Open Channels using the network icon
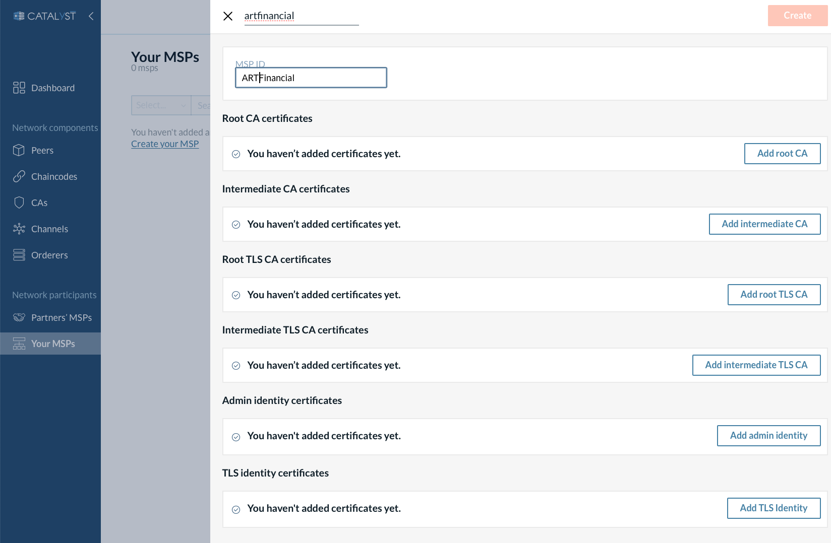Screen dimensions: 831x543 [19, 229]
